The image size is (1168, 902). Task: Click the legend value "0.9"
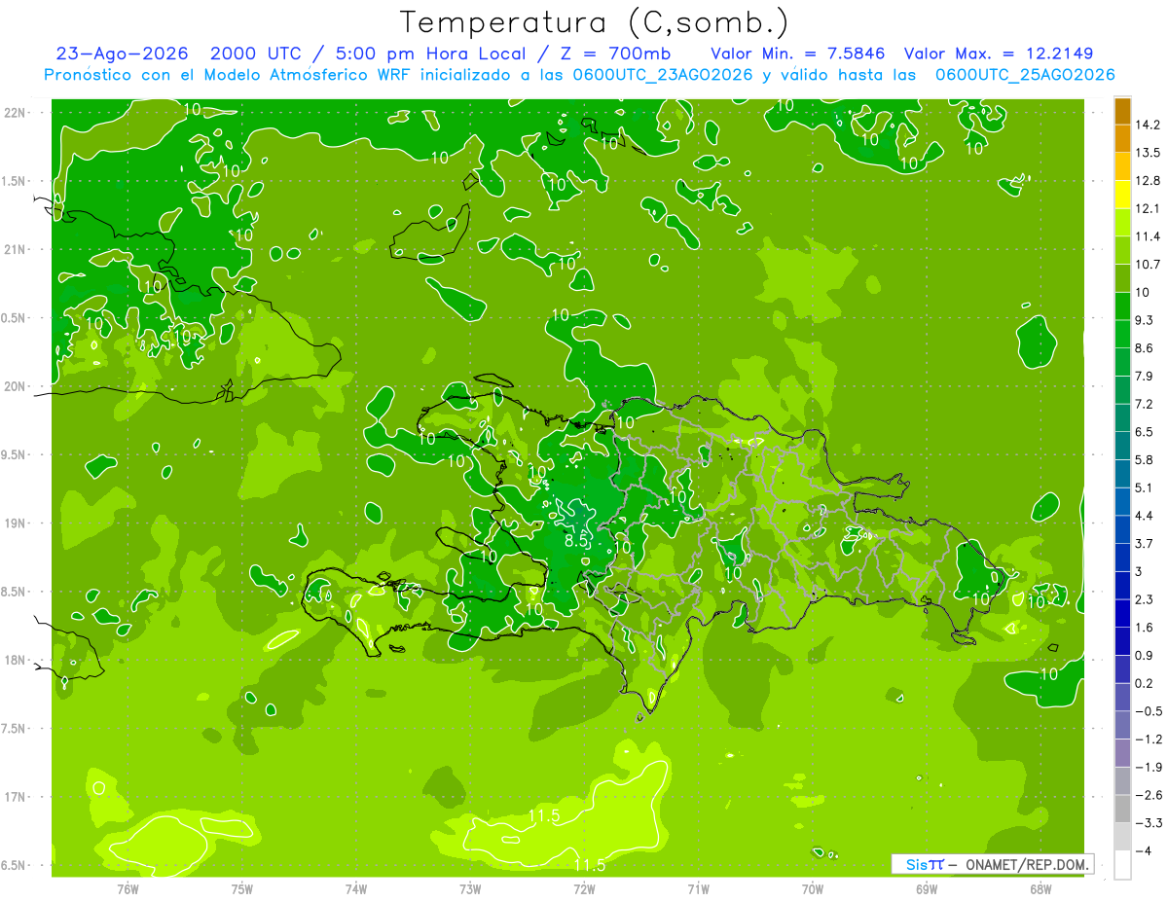click(x=1147, y=655)
